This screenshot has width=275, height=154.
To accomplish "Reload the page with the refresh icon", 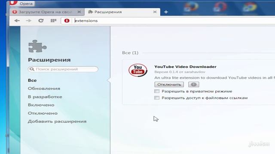I will pyautogui.click(x=41, y=21).
